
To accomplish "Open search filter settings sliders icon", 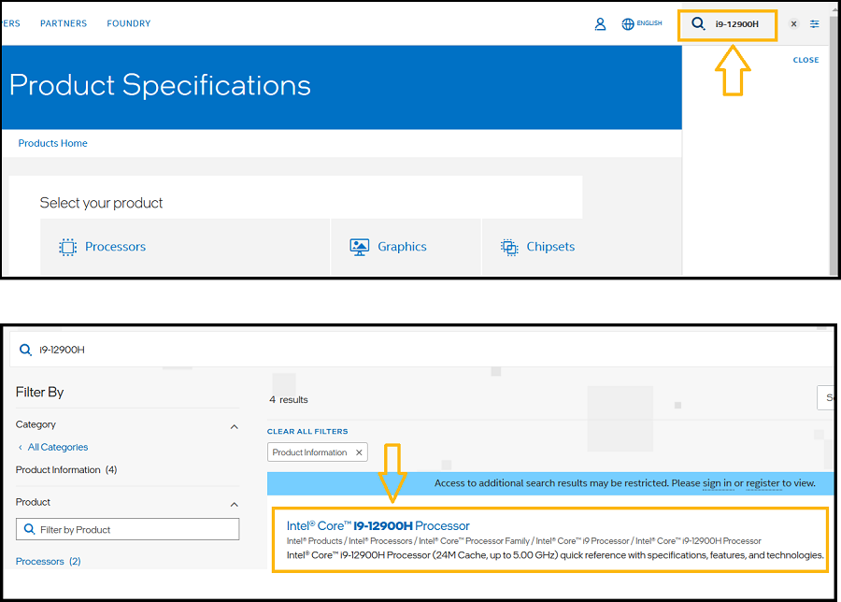I will pos(814,23).
